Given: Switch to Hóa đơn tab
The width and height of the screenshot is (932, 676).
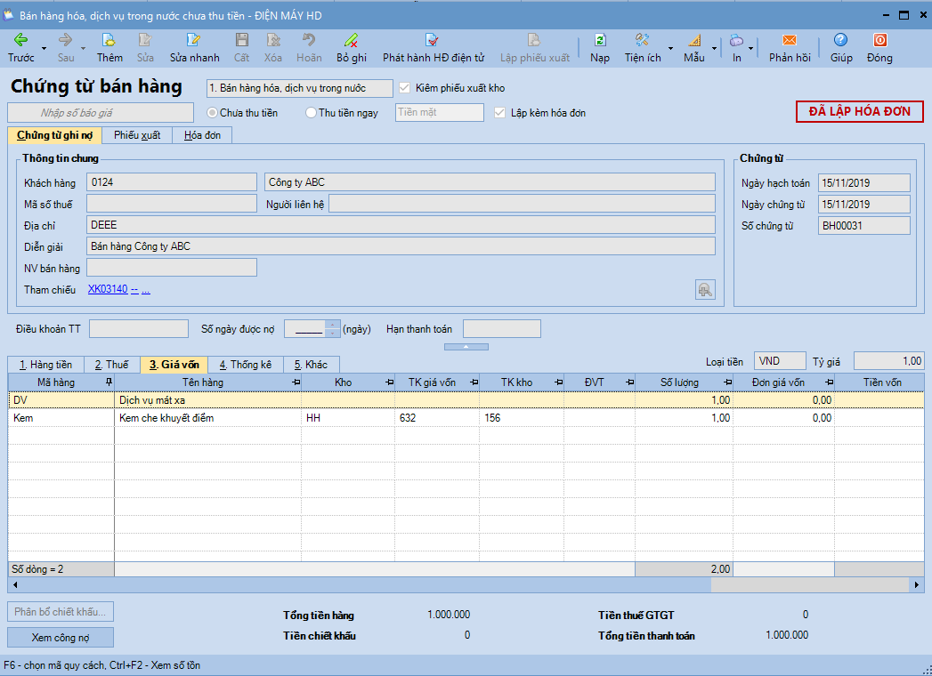Looking at the screenshot, I should (202, 135).
